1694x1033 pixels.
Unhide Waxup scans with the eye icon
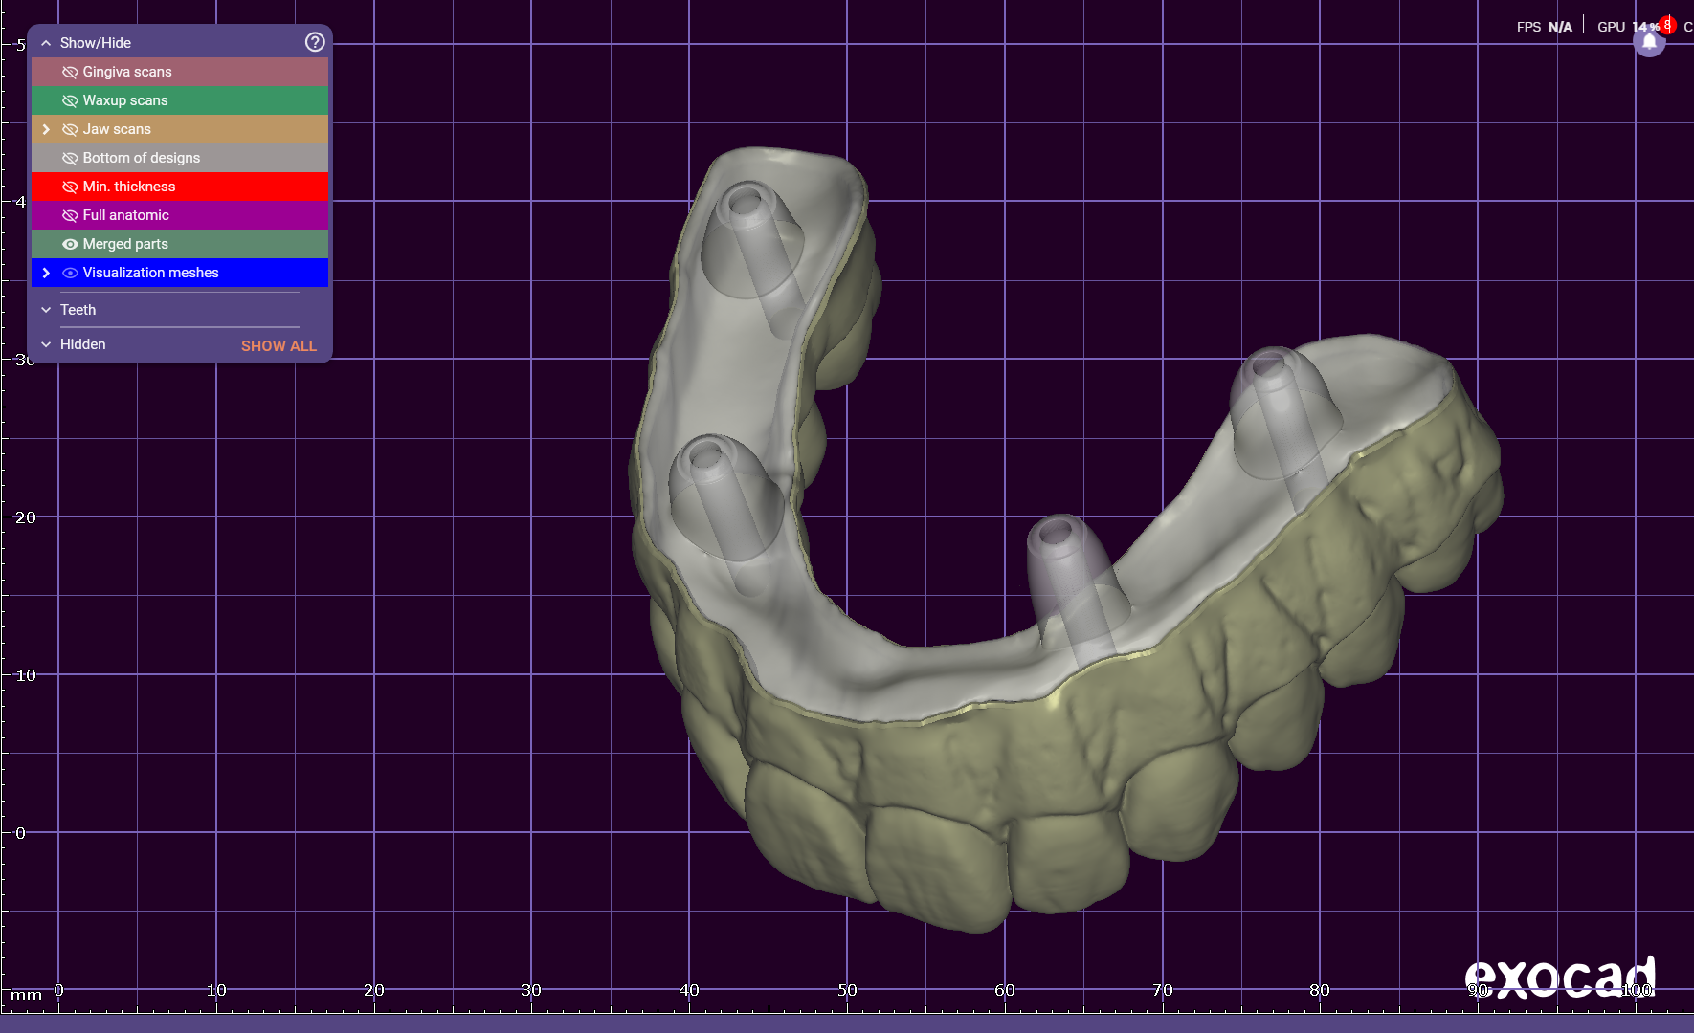pos(70,100)
